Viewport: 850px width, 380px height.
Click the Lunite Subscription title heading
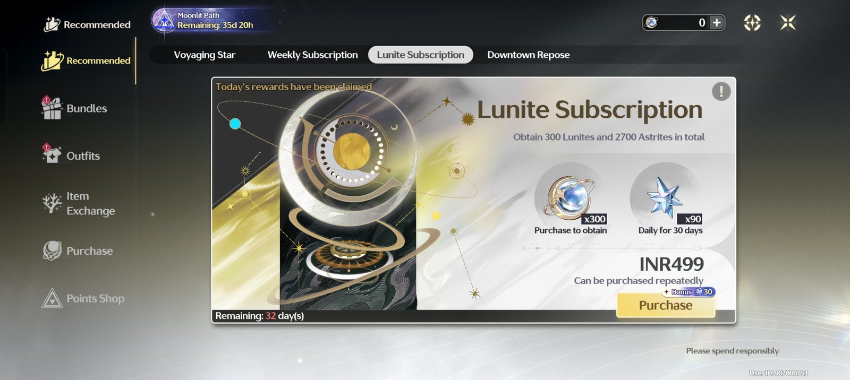tap(590, 110)
